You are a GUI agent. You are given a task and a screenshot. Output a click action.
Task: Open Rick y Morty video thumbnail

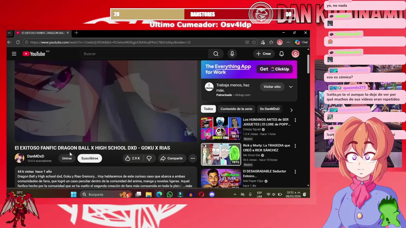tap(221, 154)
